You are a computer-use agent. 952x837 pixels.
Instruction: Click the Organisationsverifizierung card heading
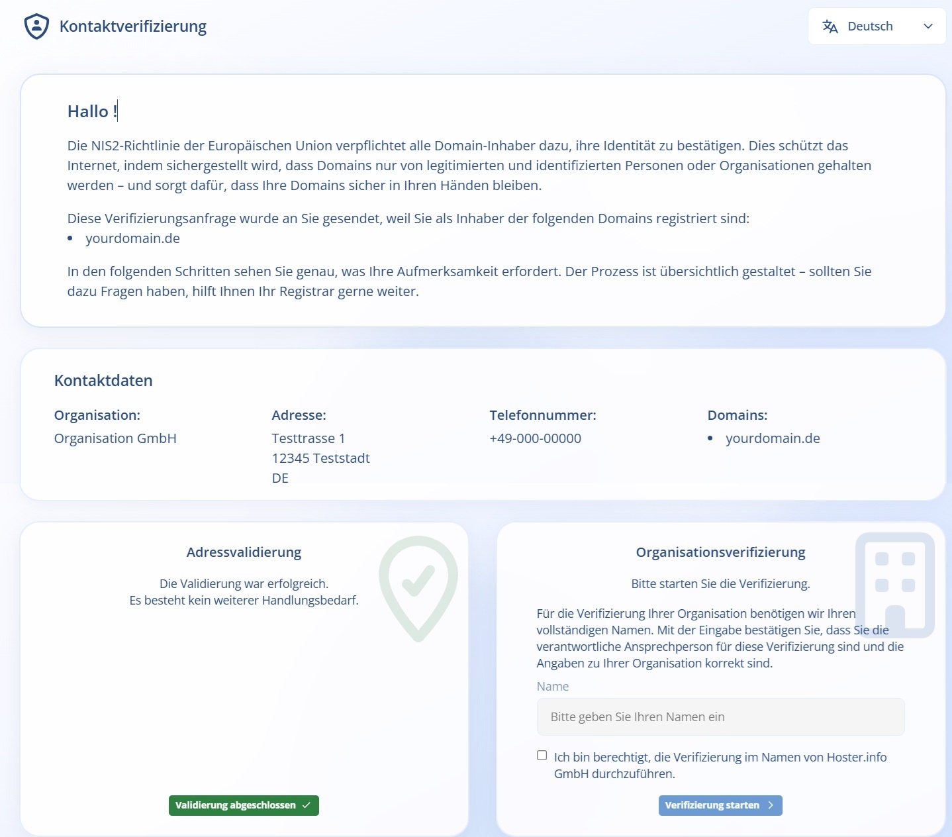pyautogui.click(x=720, y=552)
